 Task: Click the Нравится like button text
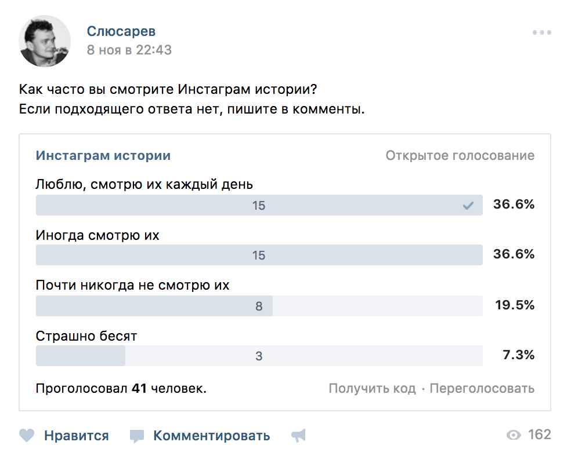[x=77, y=436]
